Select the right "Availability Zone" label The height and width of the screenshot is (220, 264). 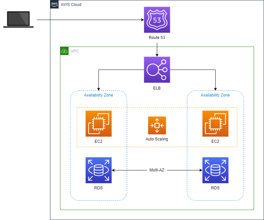(215, 95)
